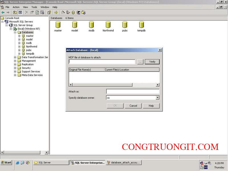Select Support Services in tree
Screen dimensions: 228x171
point(31,72)
